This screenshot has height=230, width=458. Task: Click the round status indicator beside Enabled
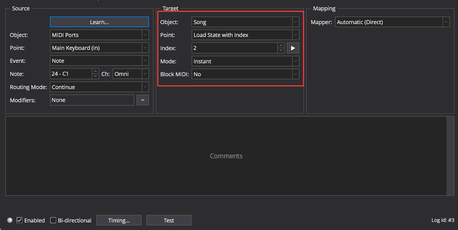[x=10, y=220]
